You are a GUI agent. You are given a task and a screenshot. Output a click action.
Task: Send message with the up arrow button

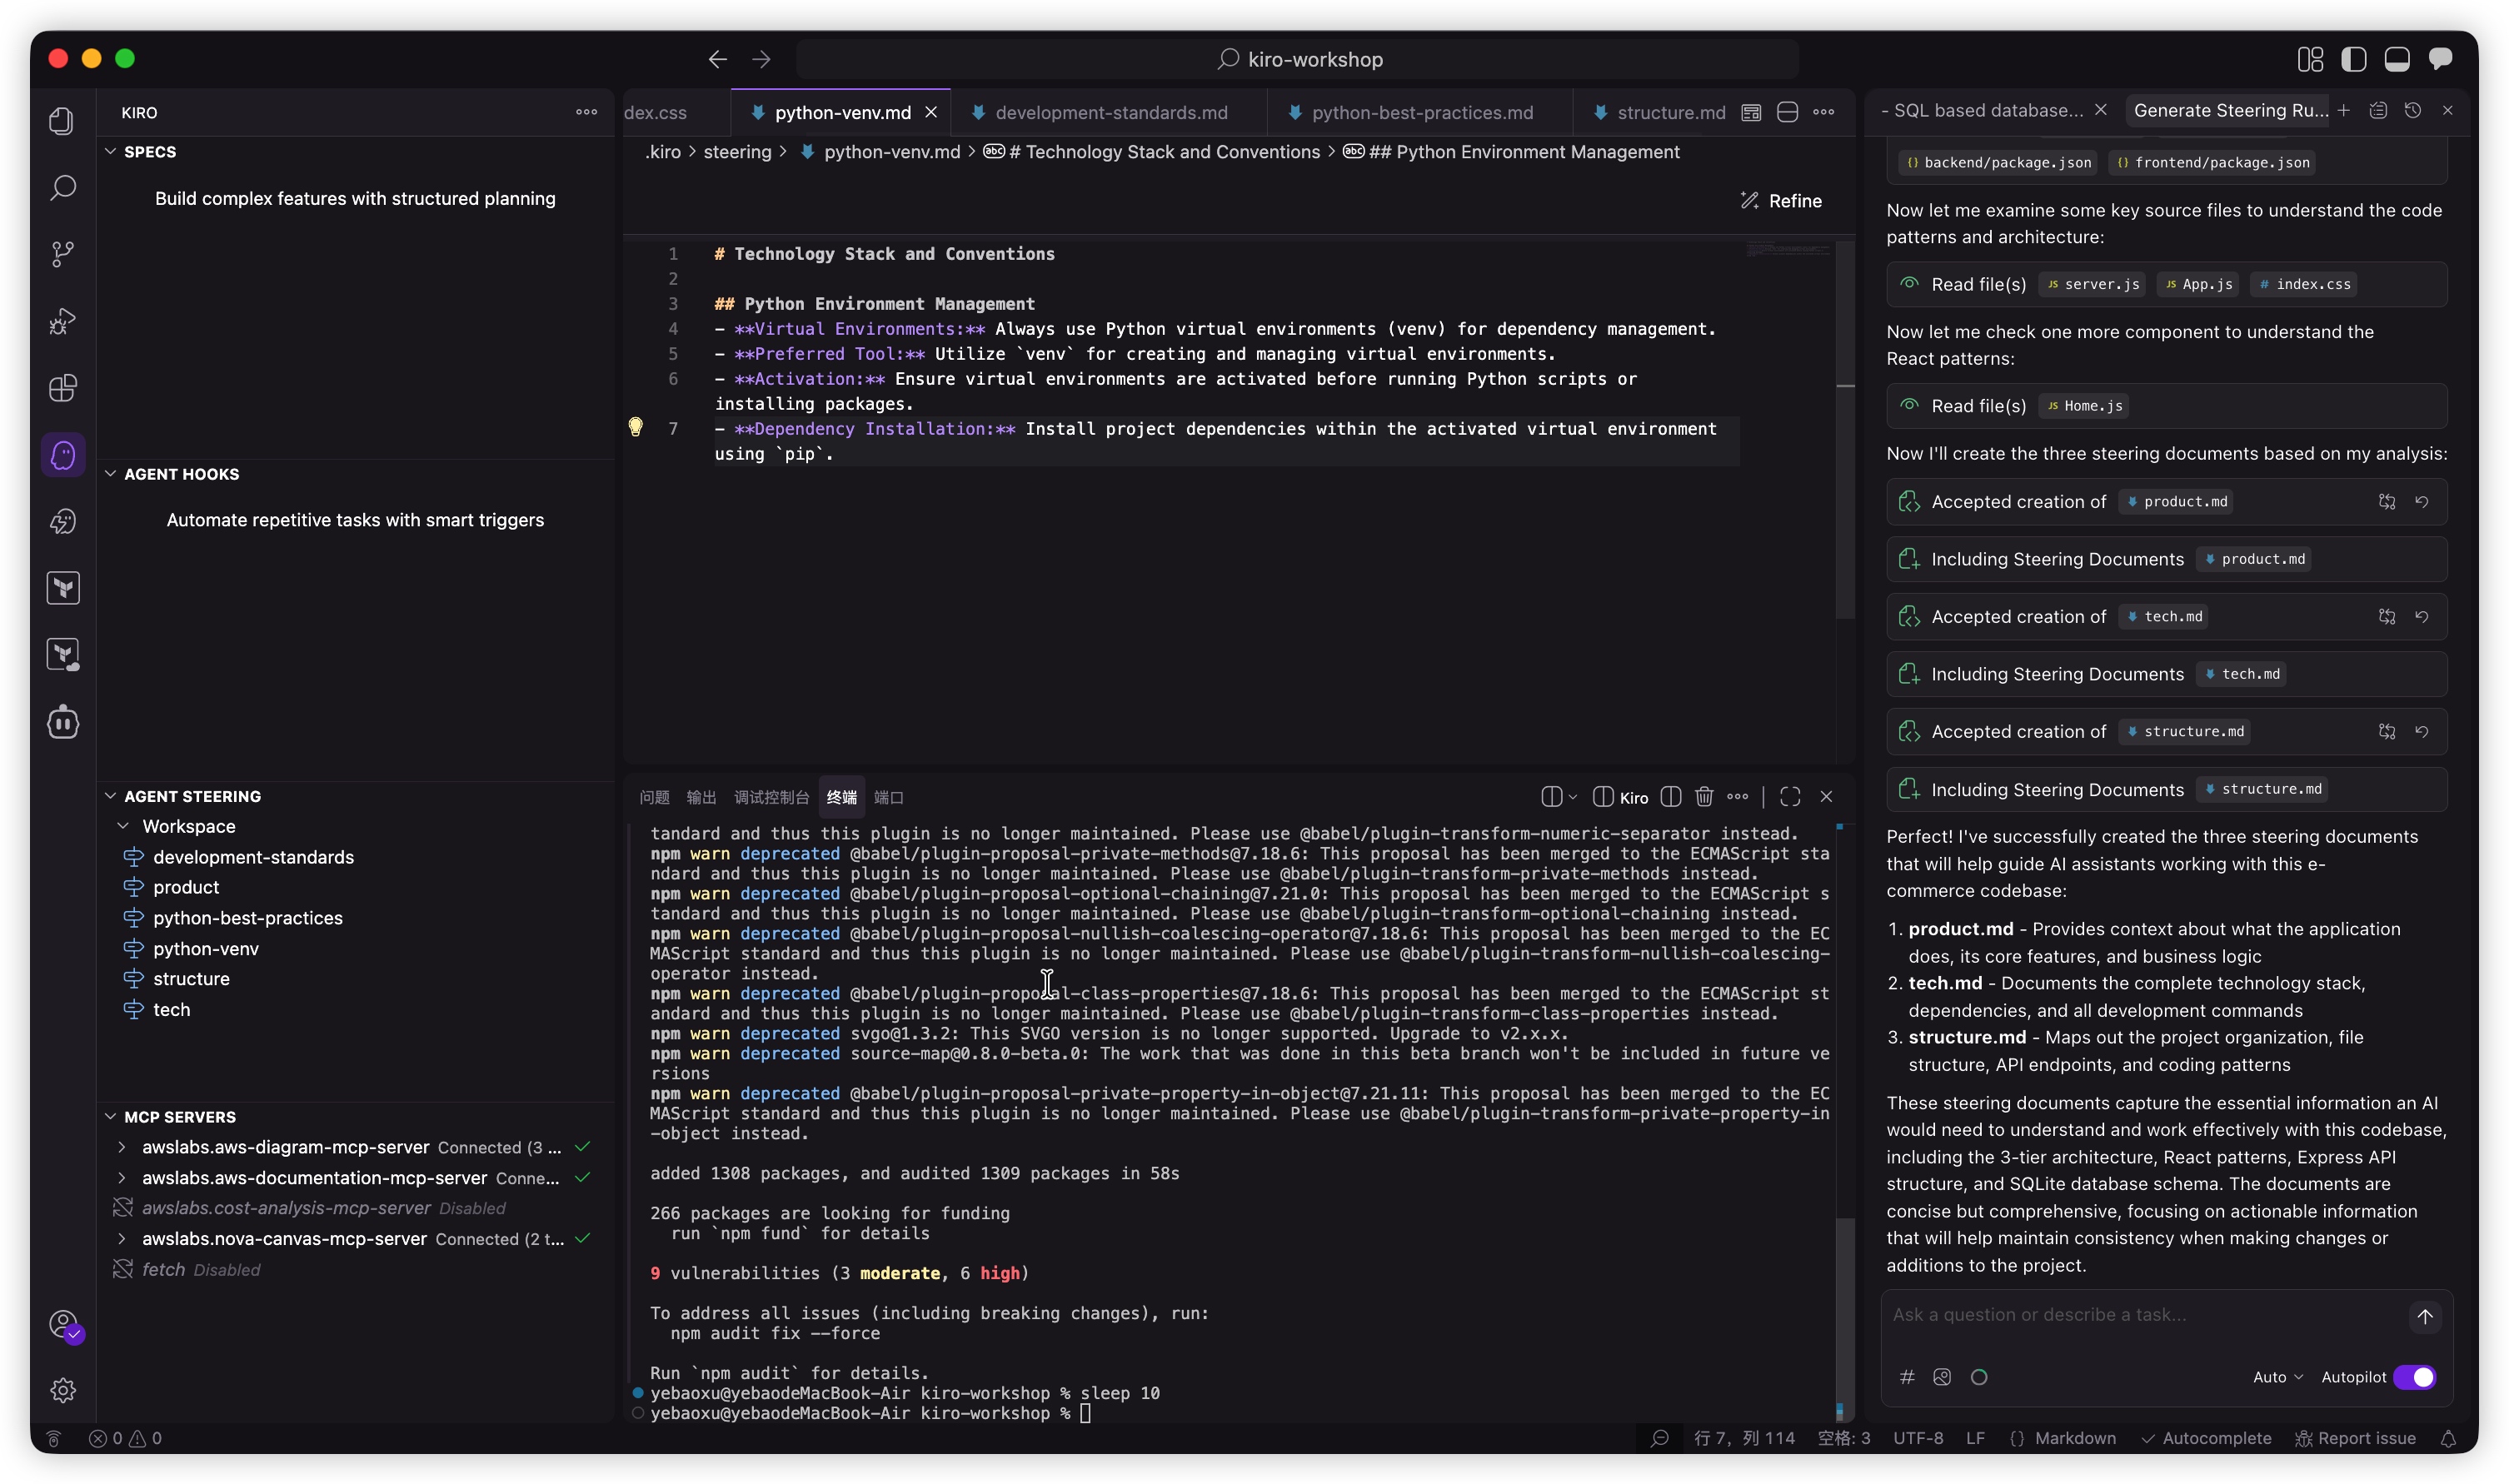(2424, 1316)
